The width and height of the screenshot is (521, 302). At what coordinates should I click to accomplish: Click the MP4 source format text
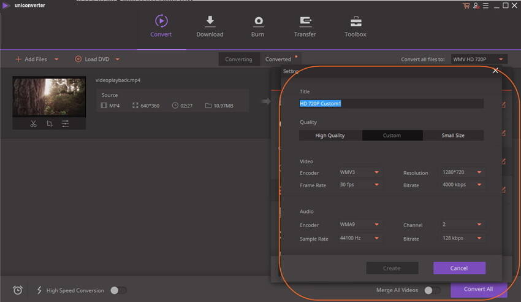pos(114,106)
